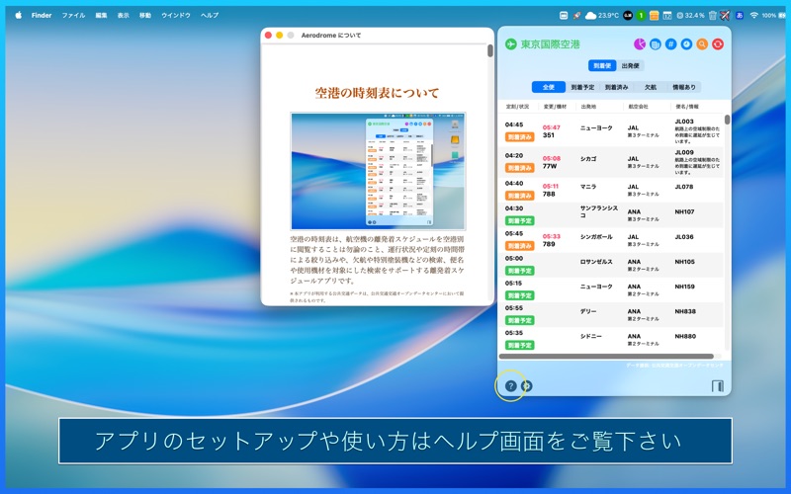791x494 pixels.
Task: Select flight JL078 from マニラ
Action: [x=612, y=190]
